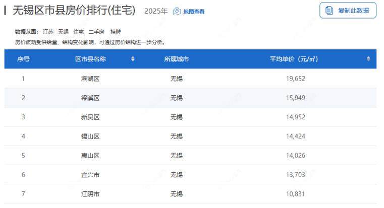Click rank number 1 in the table

23,79
